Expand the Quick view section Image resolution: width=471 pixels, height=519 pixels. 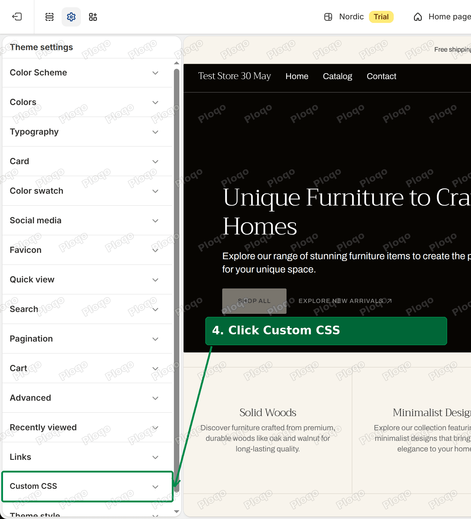87,280
